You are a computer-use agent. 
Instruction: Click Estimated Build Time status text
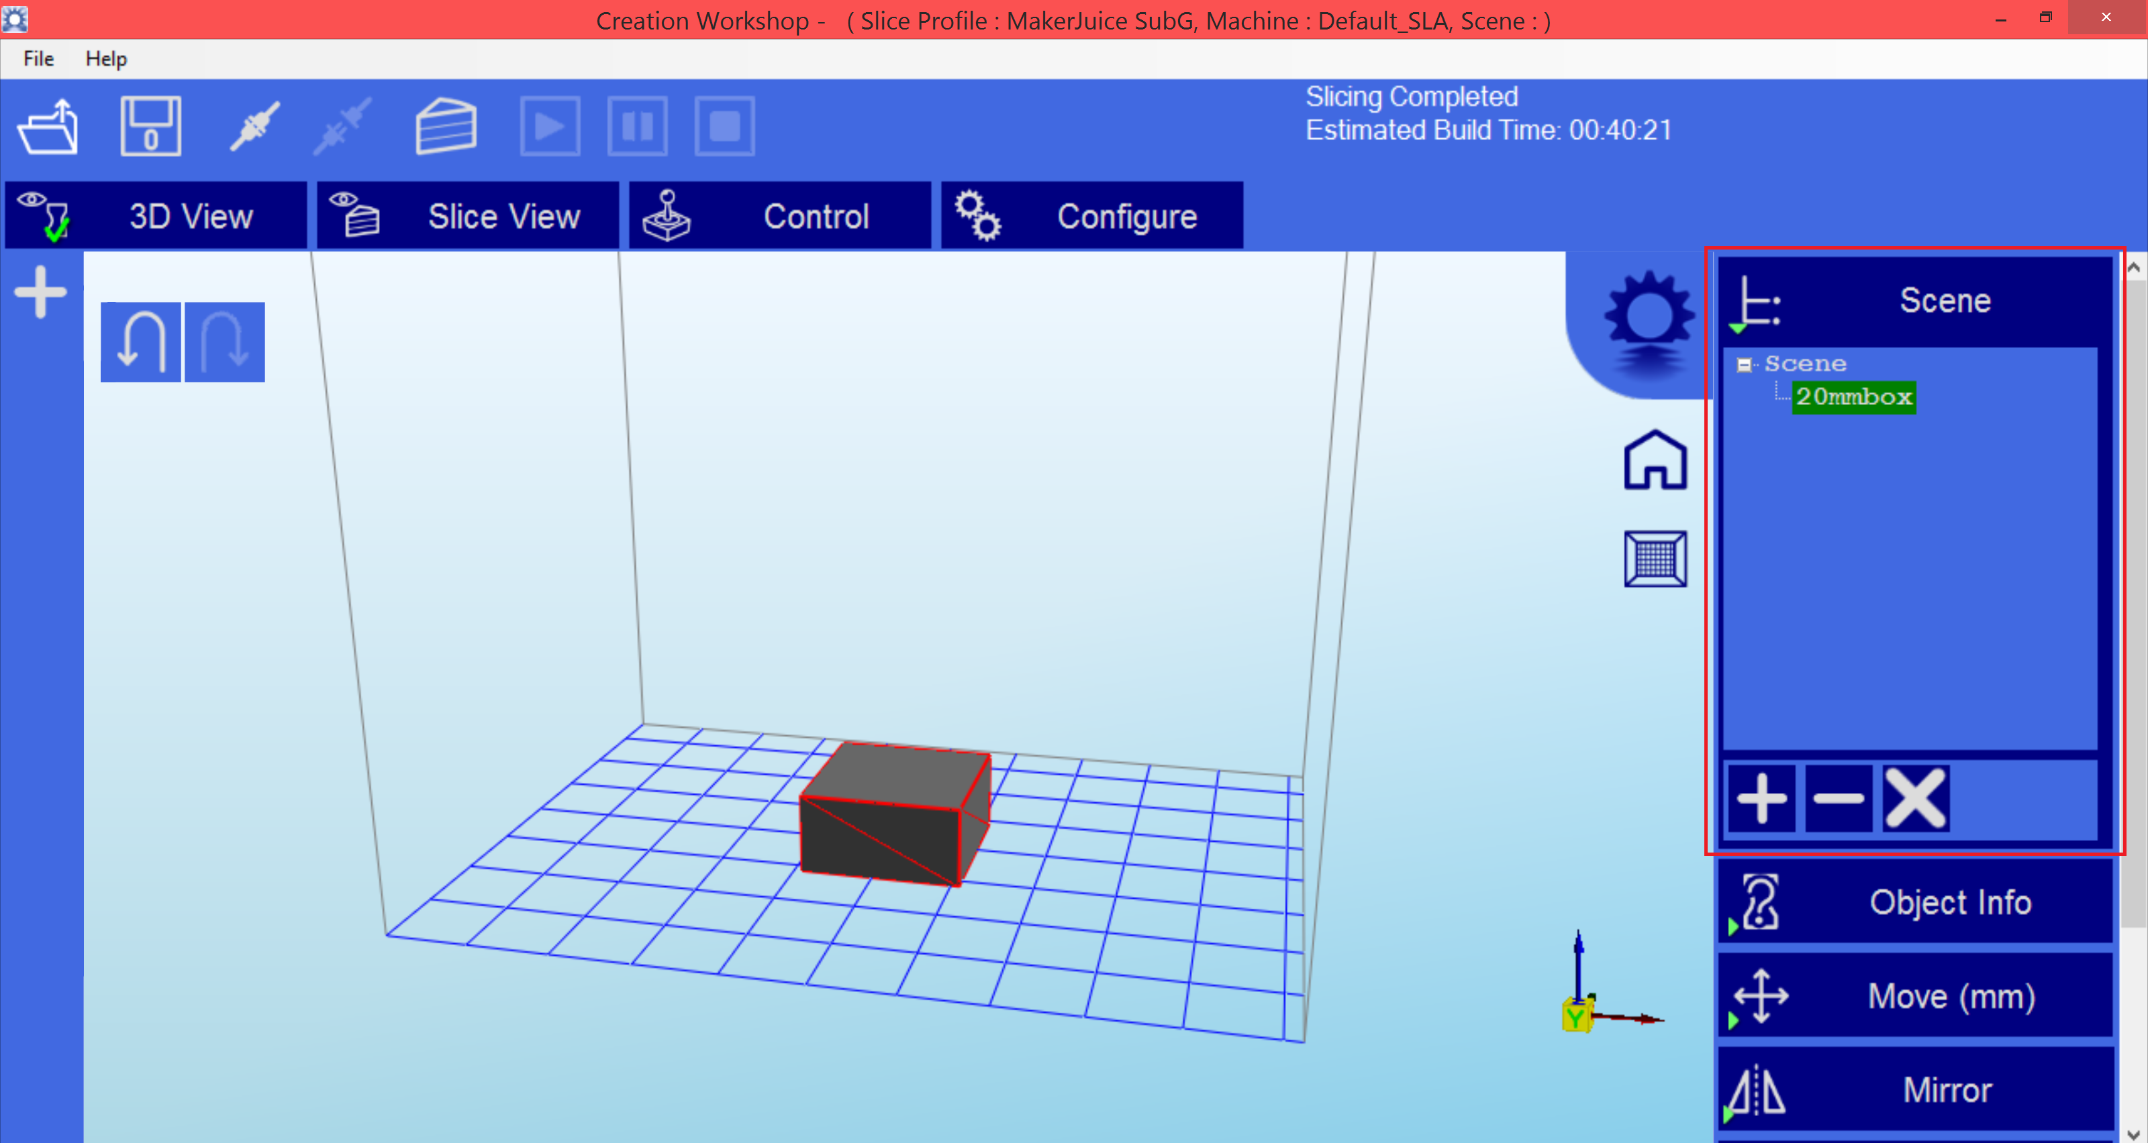[1488, 131]
